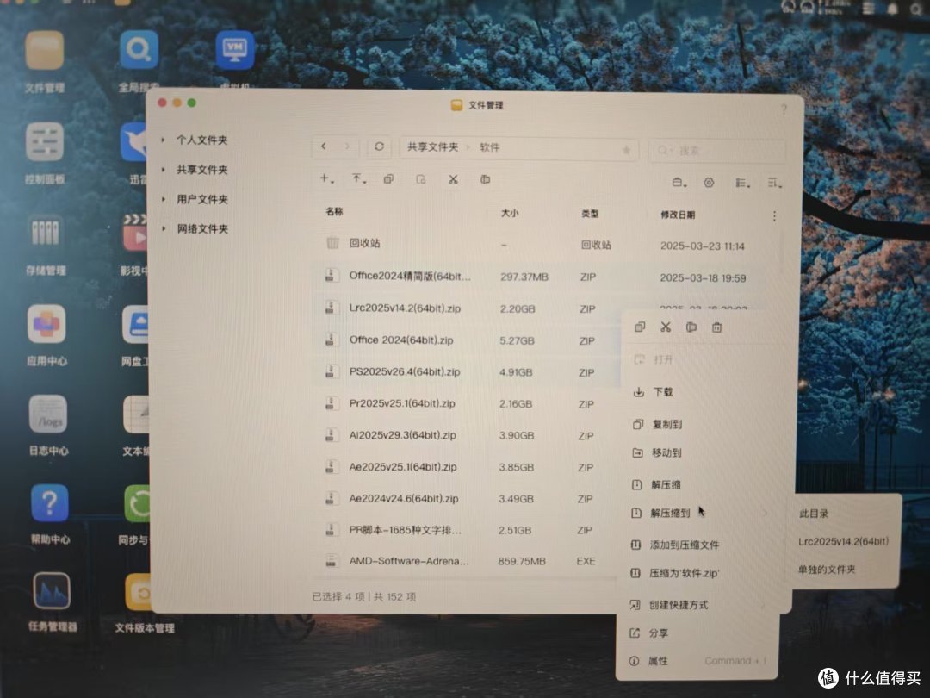Image resolution: width=930 pixels, height=698 pixels.
Task: Open the plus create-new dropdown
Action: pos(327,178)
